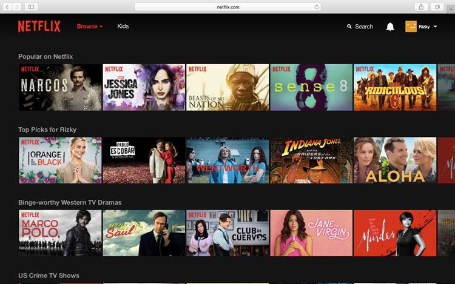Open the Better Call Saul title
455x284 pixels.
[144, 233]
